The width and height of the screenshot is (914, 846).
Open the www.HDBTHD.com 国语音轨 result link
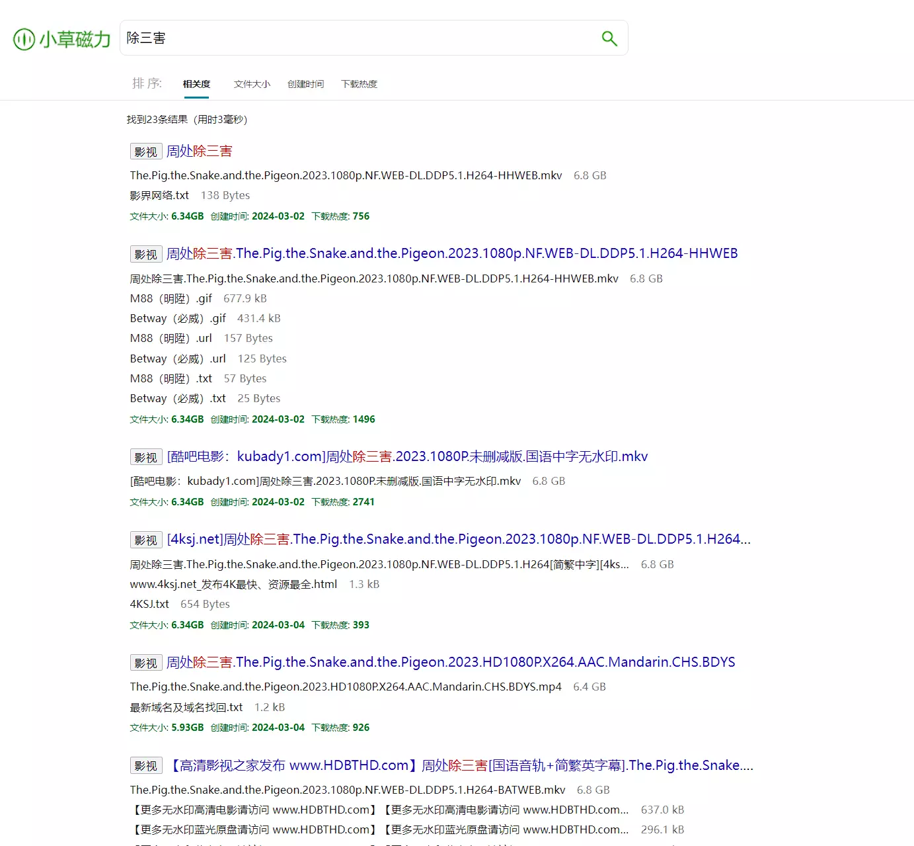(x=461, y=765)
